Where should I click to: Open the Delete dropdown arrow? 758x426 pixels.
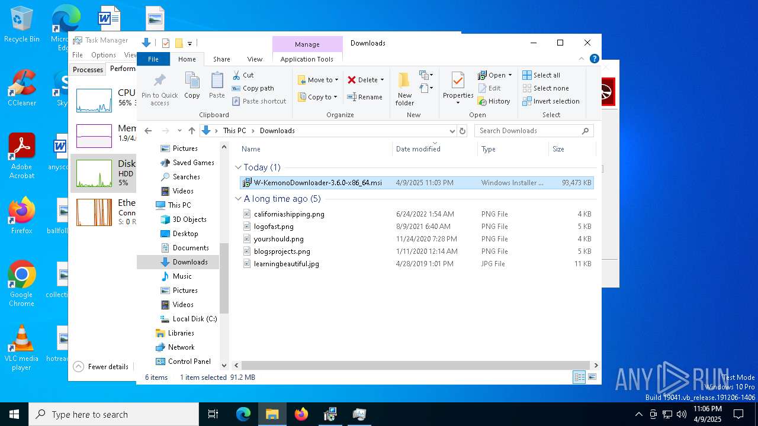[382, 80]
